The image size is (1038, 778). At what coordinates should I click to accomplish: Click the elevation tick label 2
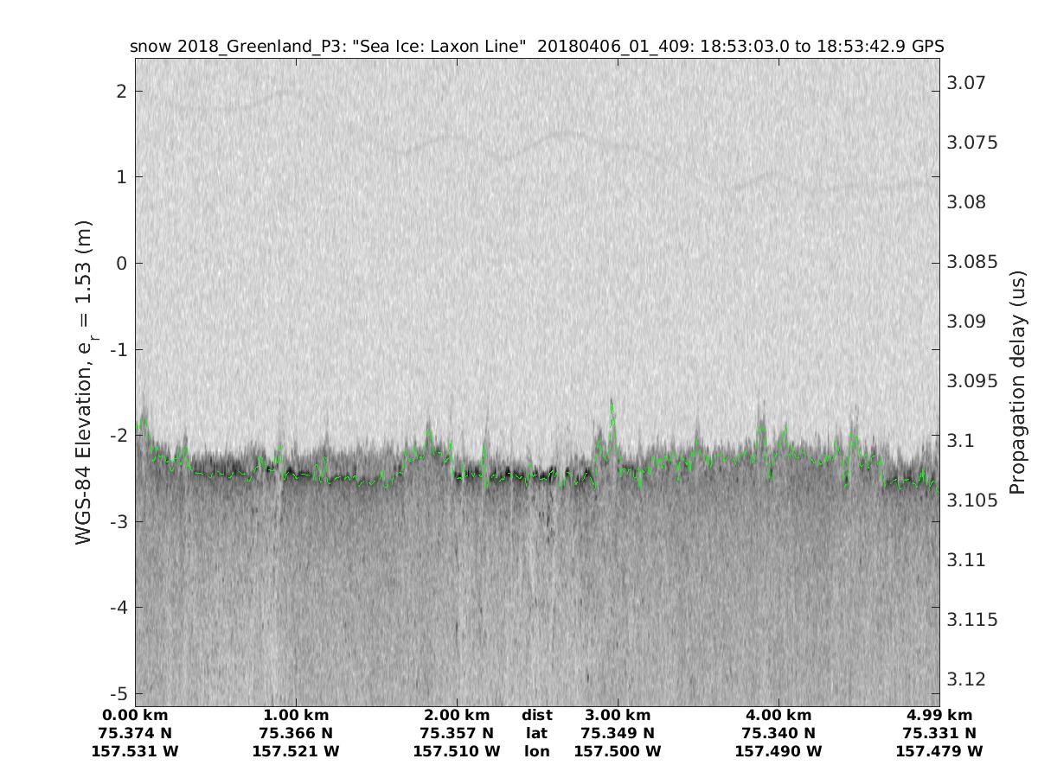click(x=120, y=91)
